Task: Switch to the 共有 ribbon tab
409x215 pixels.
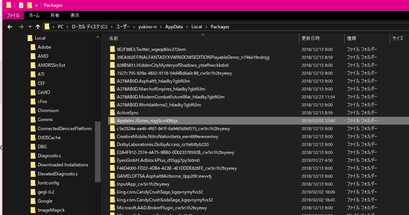Action: tap(55, 15)
